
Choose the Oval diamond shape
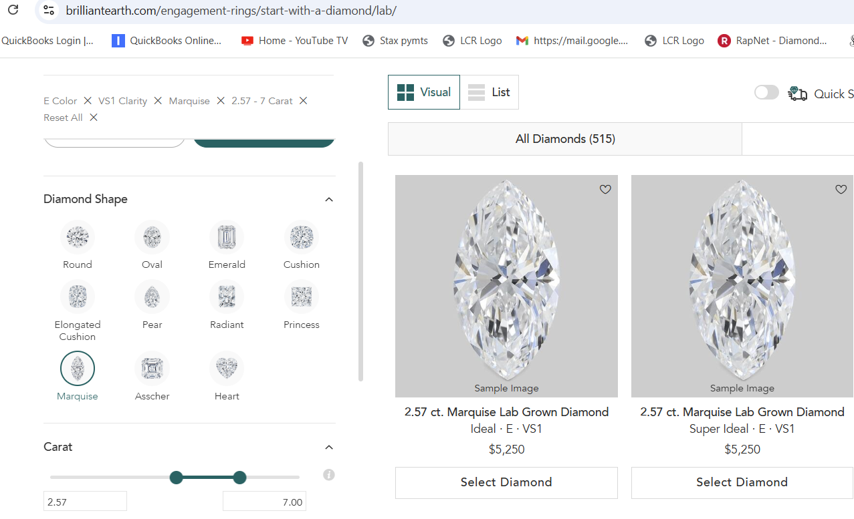click(x=152, y=237)
